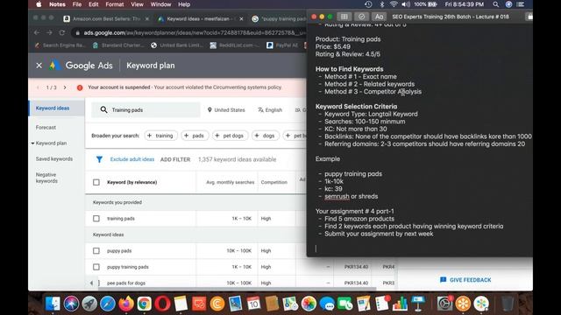Open the Window menu
Screen dimensions: 561x315
[160, 4]
